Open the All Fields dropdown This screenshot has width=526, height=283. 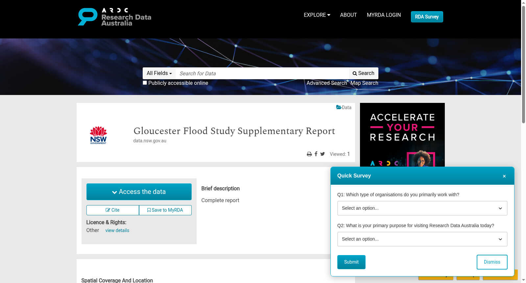click(x=159, y=73)
